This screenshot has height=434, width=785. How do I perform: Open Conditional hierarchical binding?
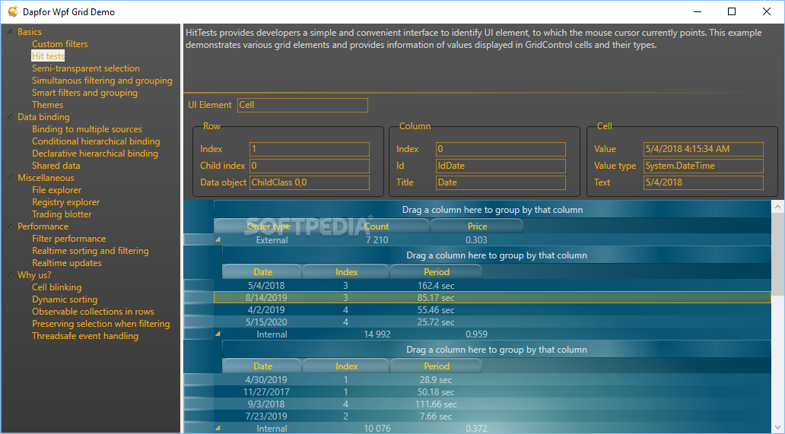pos(96,141)
